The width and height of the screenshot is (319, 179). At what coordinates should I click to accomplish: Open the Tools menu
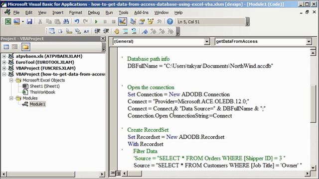tap(123, 12)
